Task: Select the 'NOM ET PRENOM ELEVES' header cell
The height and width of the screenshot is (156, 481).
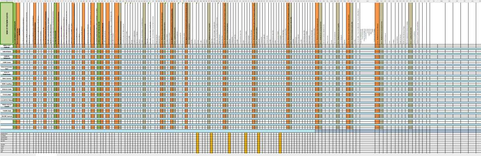Action: [6, 23]
